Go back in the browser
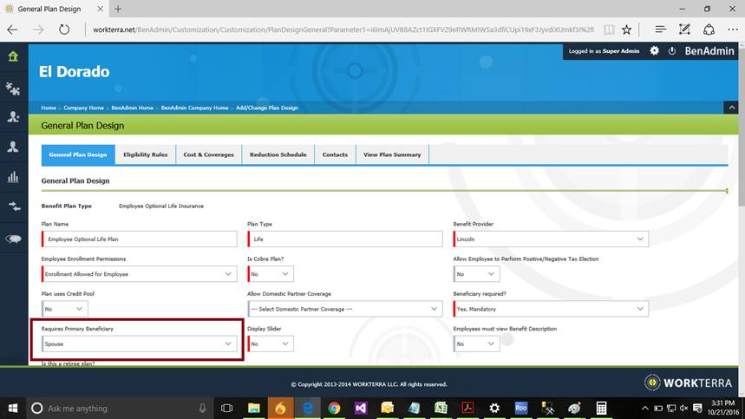745x419 pixels. (13, 29)
